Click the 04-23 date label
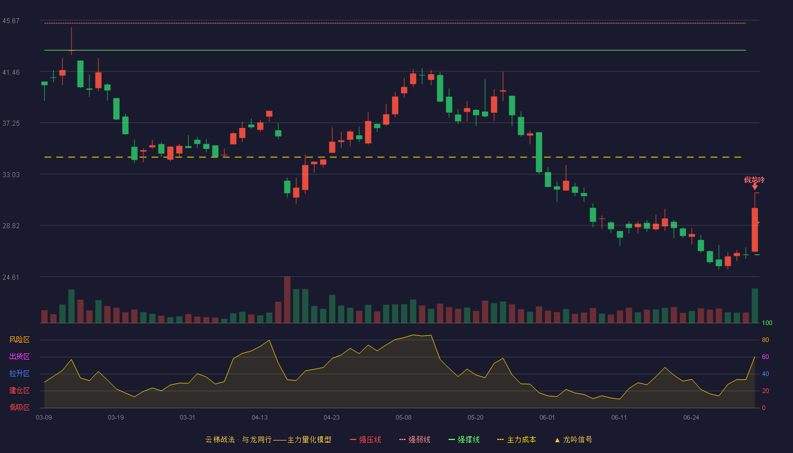This screenshot has height=453, width=793. [x=332, y=417]
